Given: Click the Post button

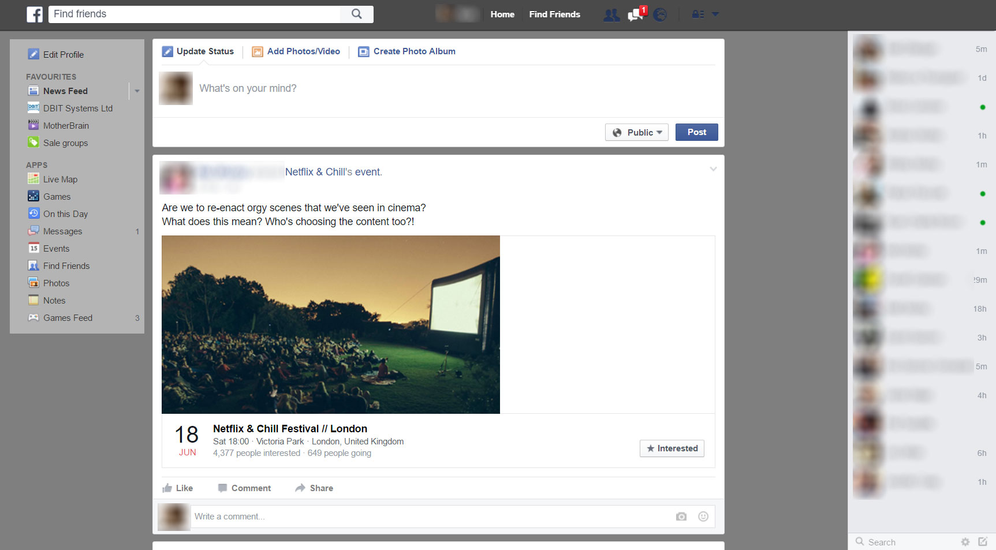Looking at the screenshot, I should [697, 132].
